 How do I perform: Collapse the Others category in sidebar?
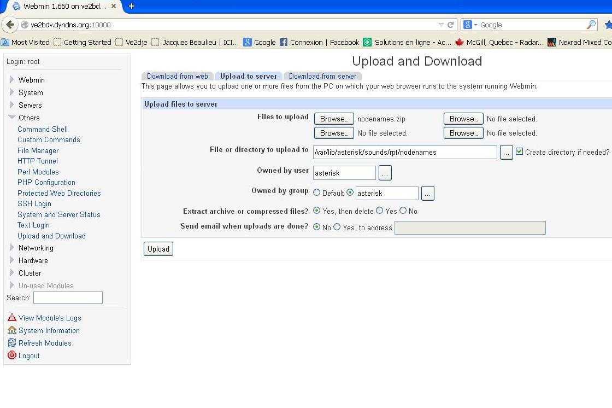pos(12,118)
